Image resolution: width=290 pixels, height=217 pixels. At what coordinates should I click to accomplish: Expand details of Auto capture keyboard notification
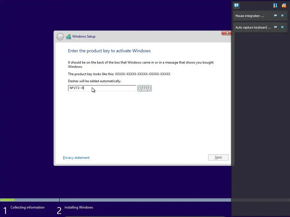[x=275, y=27]
